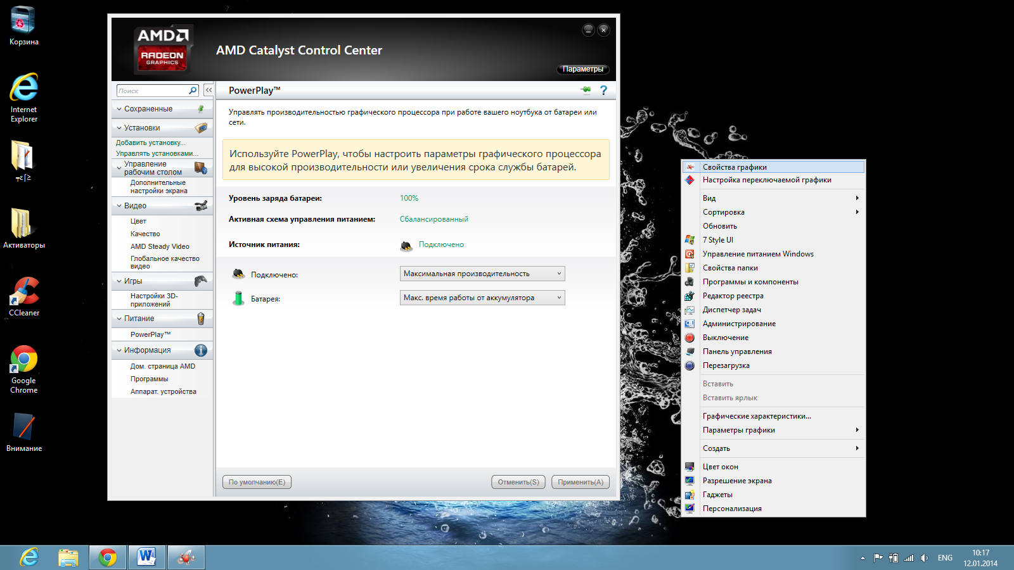
Task: Click Подключено power source link
Action: (441, 244)
